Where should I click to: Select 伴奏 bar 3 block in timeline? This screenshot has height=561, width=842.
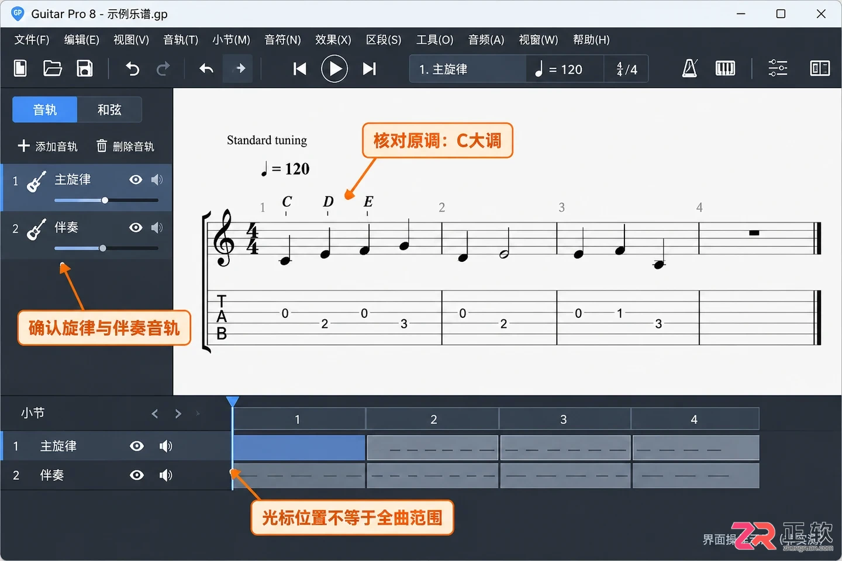point(565,476)
